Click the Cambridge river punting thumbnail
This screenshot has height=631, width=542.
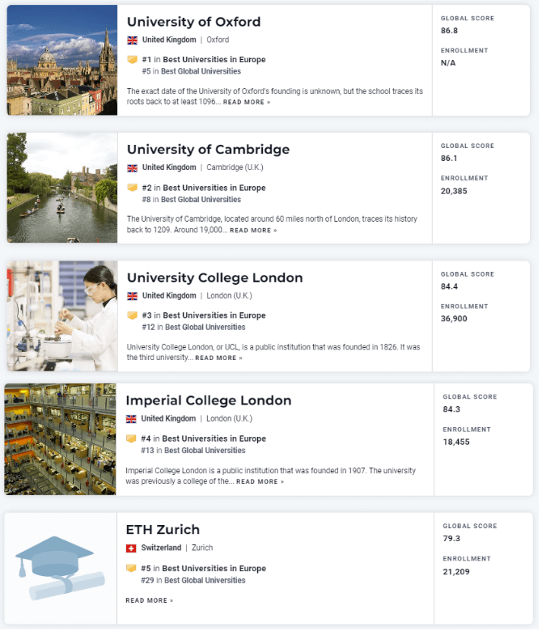(62, 188)
